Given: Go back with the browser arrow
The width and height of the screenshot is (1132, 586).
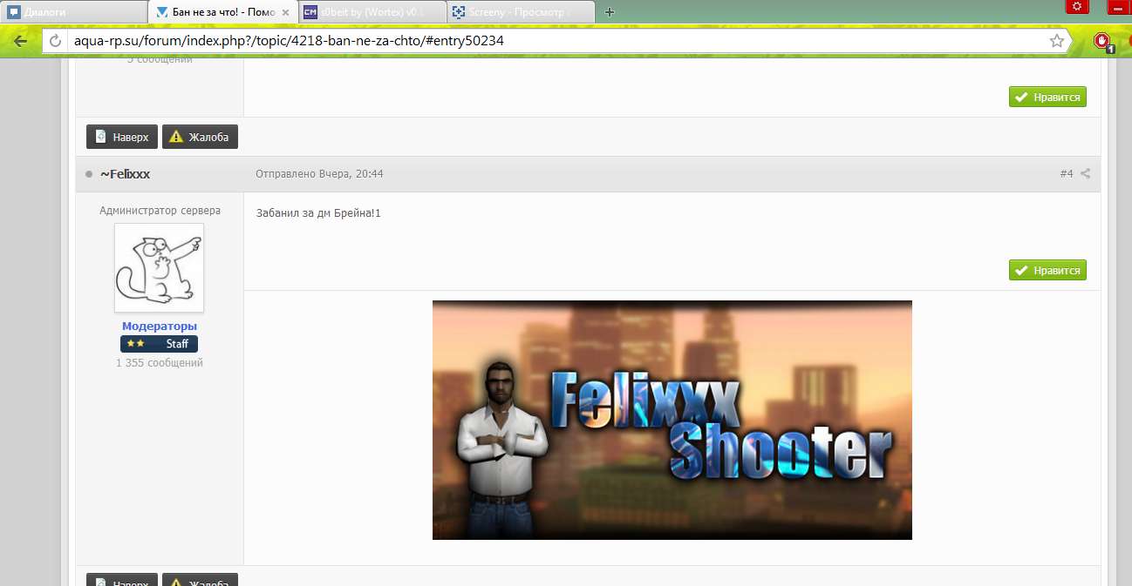Looking at the screenshot, I should point(21,41).
